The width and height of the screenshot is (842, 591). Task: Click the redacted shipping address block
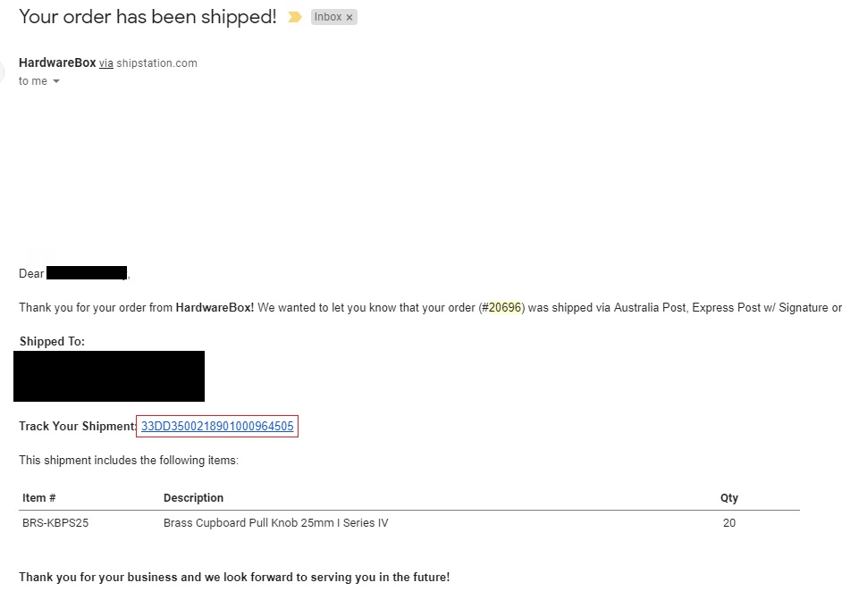(109, 376)
